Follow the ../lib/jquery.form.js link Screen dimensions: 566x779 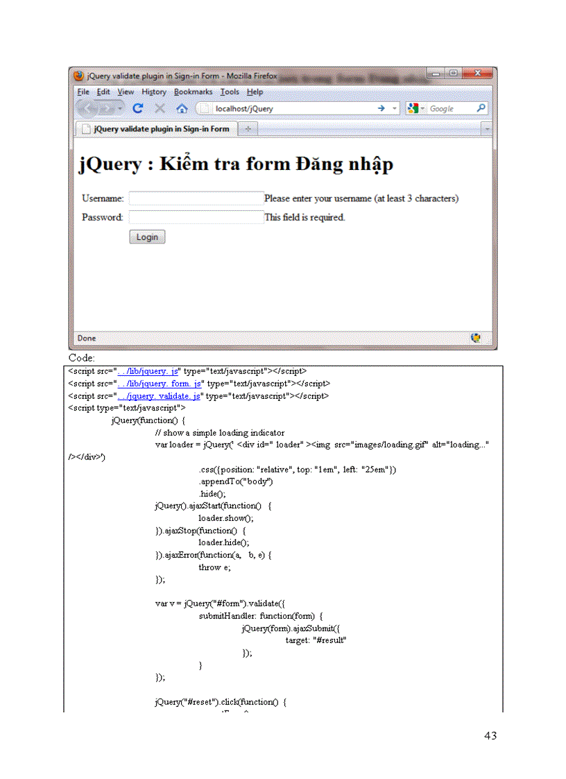coord(160,384)
